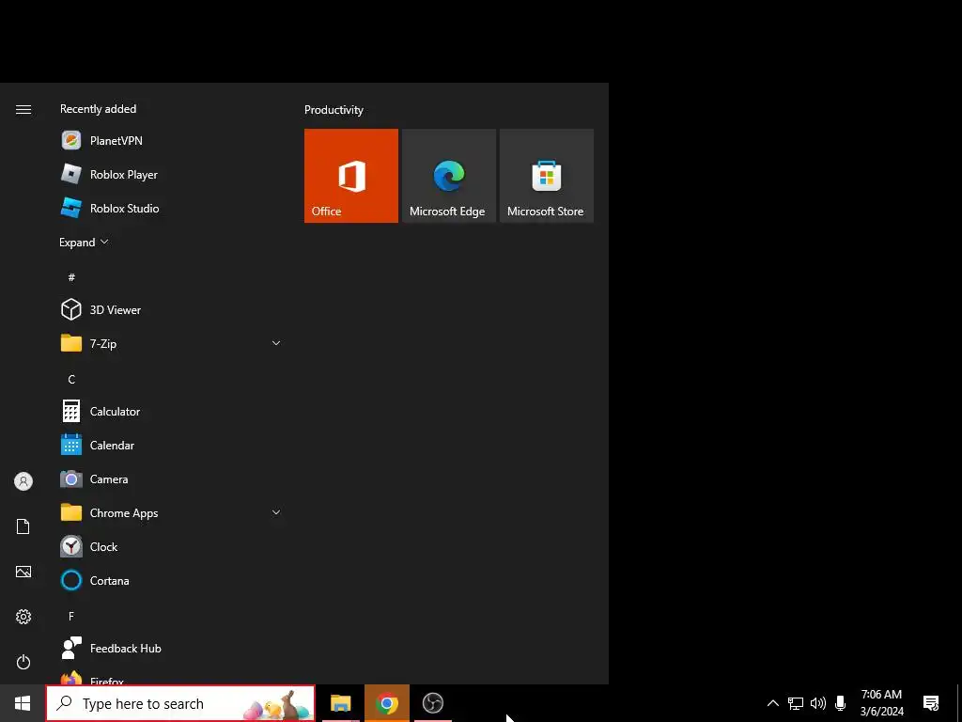Open the Office tile

(x=351, y=176)
